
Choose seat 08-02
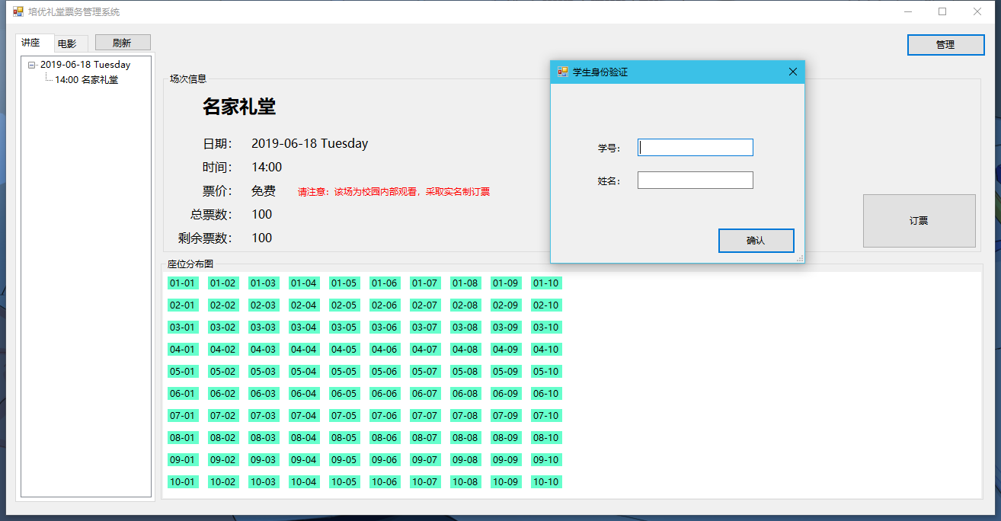[x=223, y=438]
